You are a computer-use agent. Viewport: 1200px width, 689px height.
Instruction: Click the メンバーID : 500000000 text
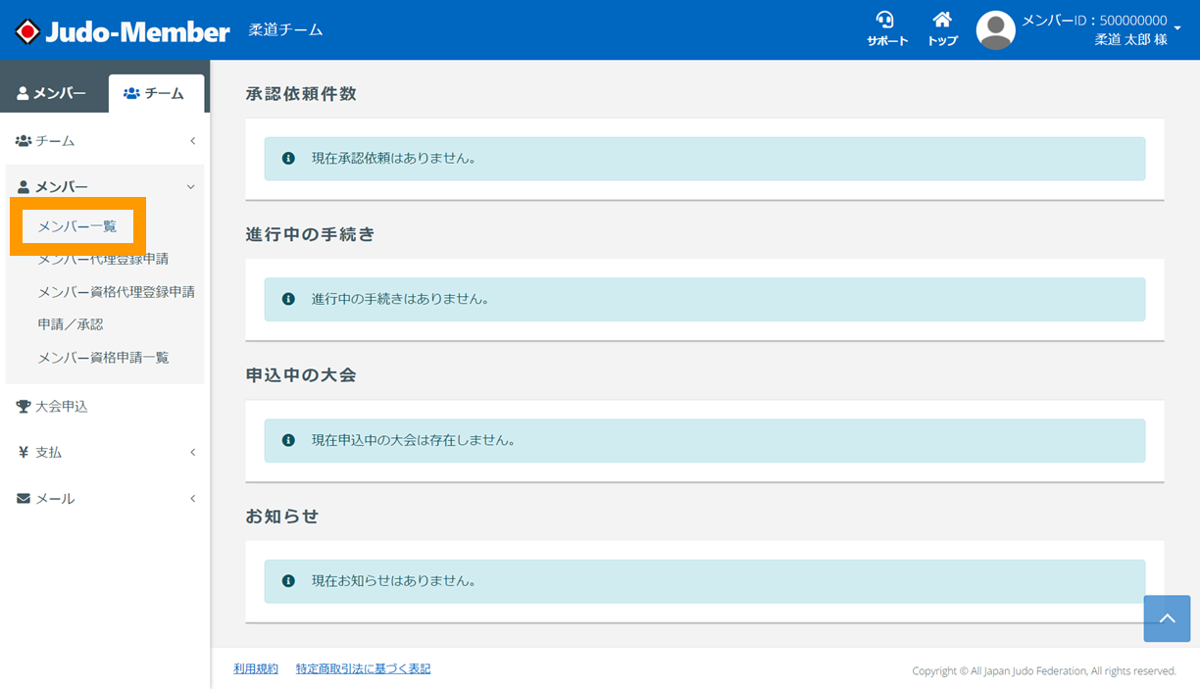1094,20
